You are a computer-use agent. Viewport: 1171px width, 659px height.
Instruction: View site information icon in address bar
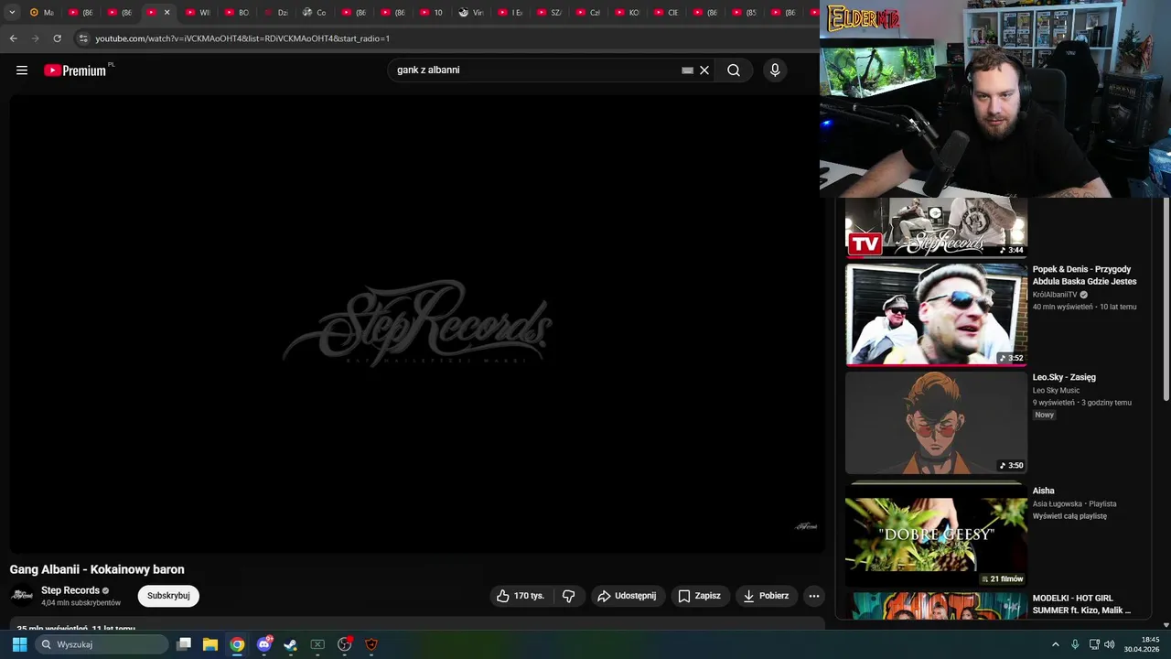(83, 38)
